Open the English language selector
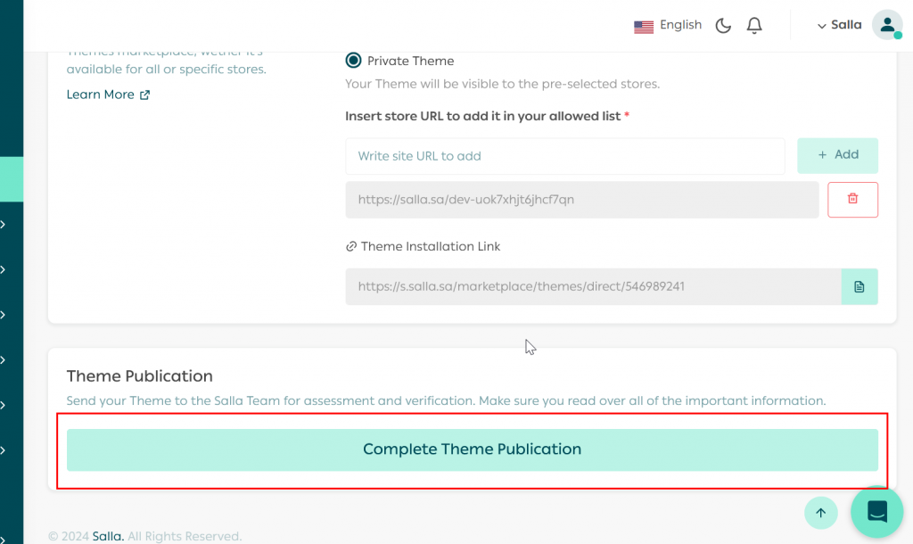The height and width of the screenshot is (544, 913). 680,25
